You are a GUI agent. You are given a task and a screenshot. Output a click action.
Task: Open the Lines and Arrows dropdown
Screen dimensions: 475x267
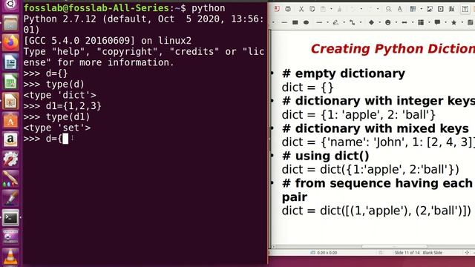click(x=327, y=22)
